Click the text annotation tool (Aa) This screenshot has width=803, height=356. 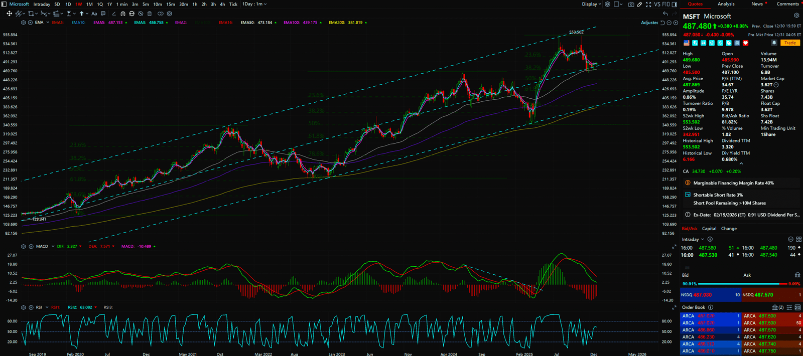tap(94, 14)
